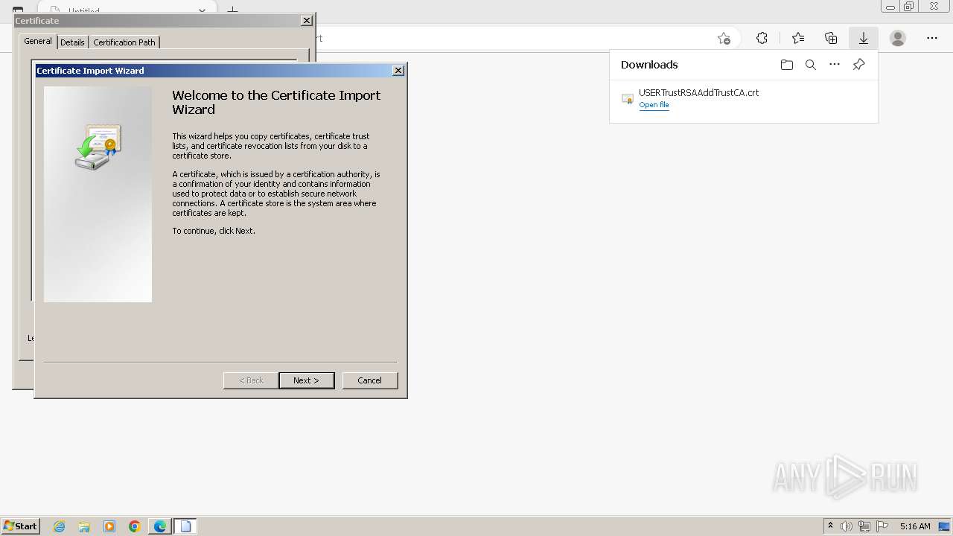Cancel the Certificate Import Wizard
Viewport: 953px width, 536px height.
(370, 380)
